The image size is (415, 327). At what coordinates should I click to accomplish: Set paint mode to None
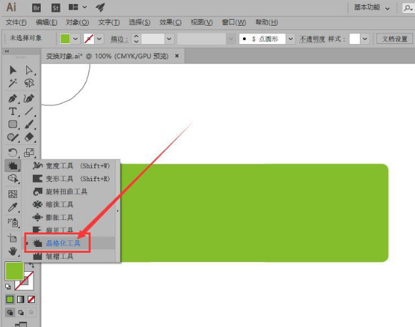click(30, 299)
